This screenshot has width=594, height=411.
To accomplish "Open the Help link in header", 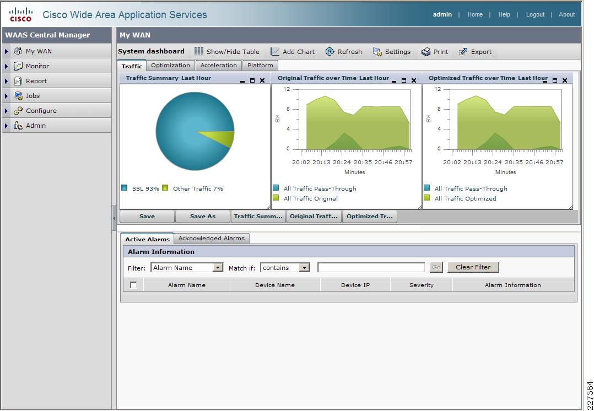I will 504,14.
